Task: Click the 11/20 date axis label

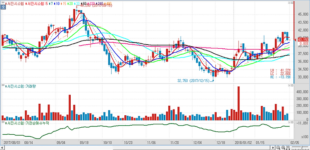Action: point(175,142)
